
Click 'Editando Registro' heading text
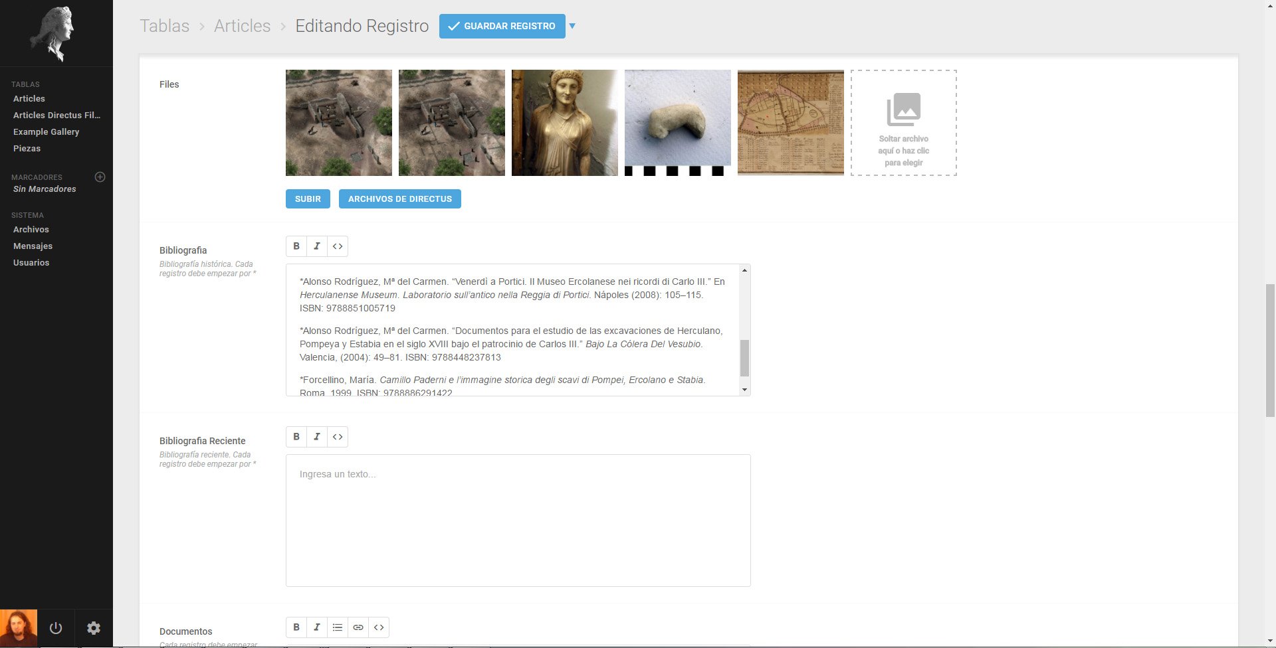pos(362,26)
